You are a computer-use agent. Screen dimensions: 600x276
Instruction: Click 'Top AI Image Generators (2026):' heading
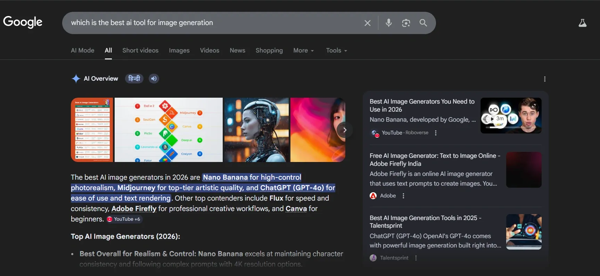point(125,236)
